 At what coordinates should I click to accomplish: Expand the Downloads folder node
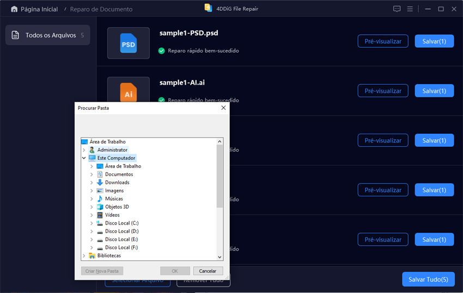[x=92, y=183]
